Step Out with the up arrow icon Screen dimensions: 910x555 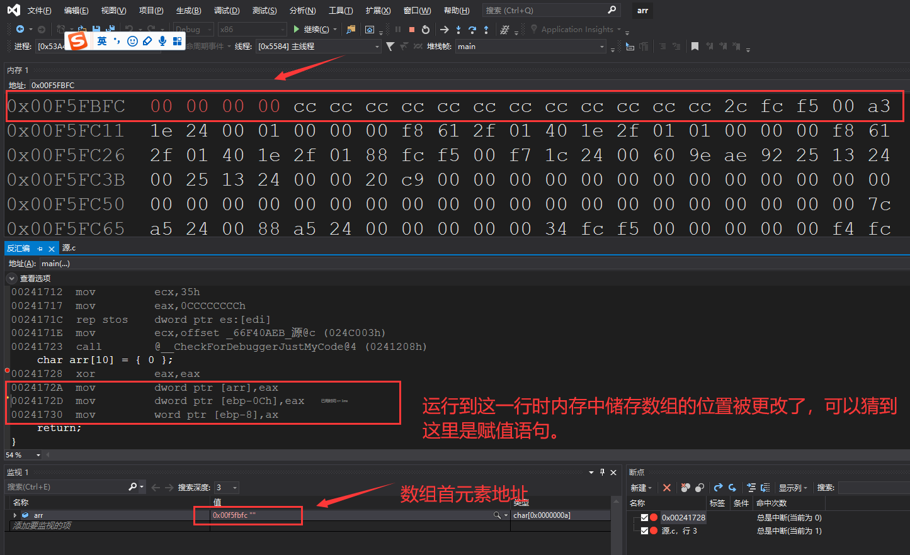point(486,29)
